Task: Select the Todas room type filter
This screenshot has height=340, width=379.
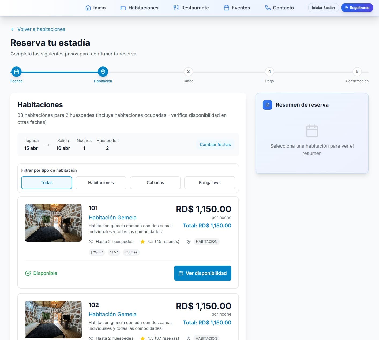Action: point(47,183)
